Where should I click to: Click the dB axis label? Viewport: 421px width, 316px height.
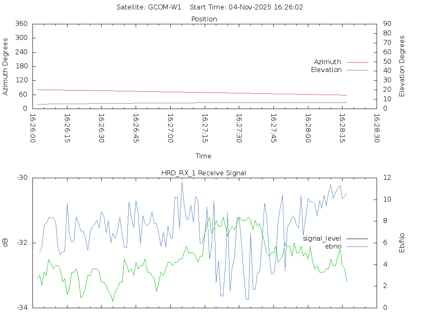coord(5,242)
